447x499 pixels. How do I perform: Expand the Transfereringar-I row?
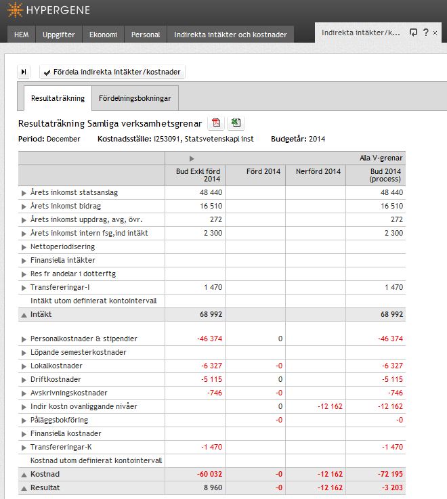(24, 288)
